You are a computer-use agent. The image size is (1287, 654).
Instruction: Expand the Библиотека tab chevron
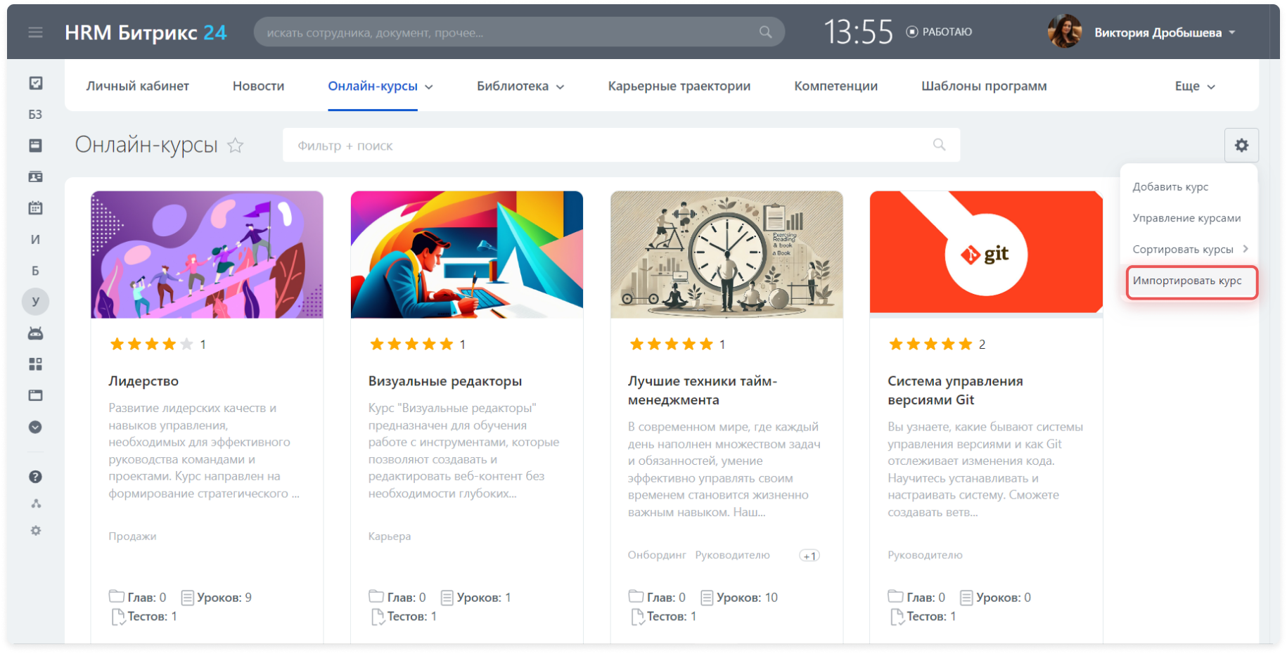pos(561,87)
